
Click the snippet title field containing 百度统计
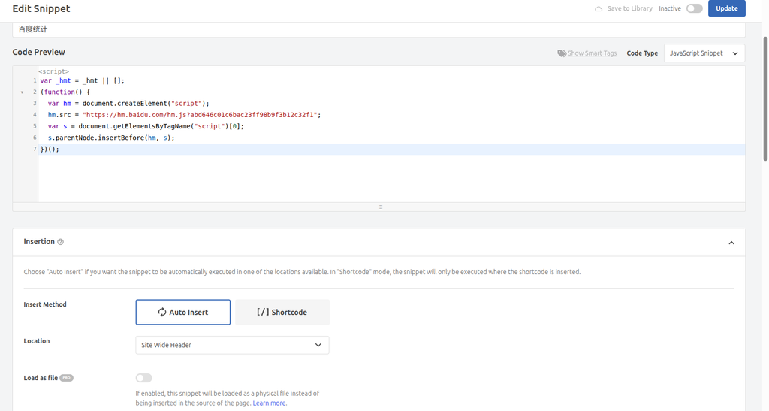378,29
